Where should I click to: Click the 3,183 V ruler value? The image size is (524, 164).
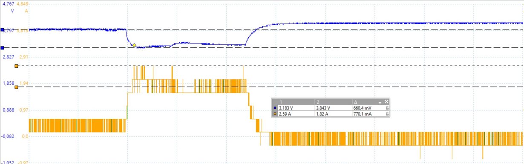(x=286, y=108)
